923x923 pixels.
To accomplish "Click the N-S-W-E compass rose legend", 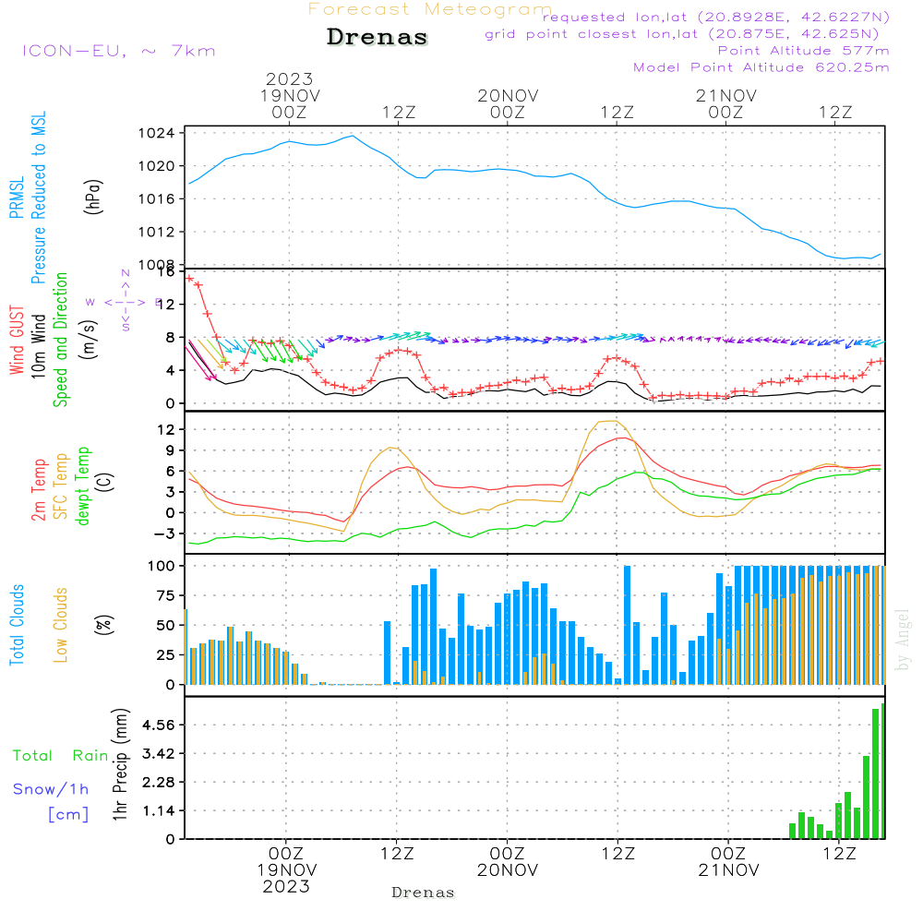I will 126,302.
